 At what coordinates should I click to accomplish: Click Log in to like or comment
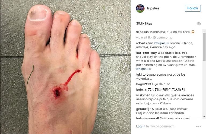[x=141, y=126]
